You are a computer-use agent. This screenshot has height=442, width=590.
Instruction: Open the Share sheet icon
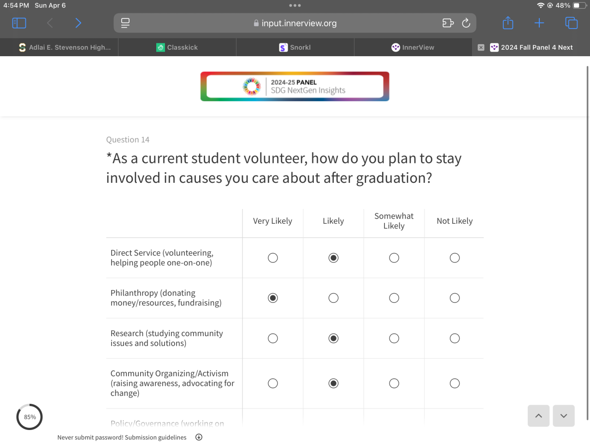508,23
